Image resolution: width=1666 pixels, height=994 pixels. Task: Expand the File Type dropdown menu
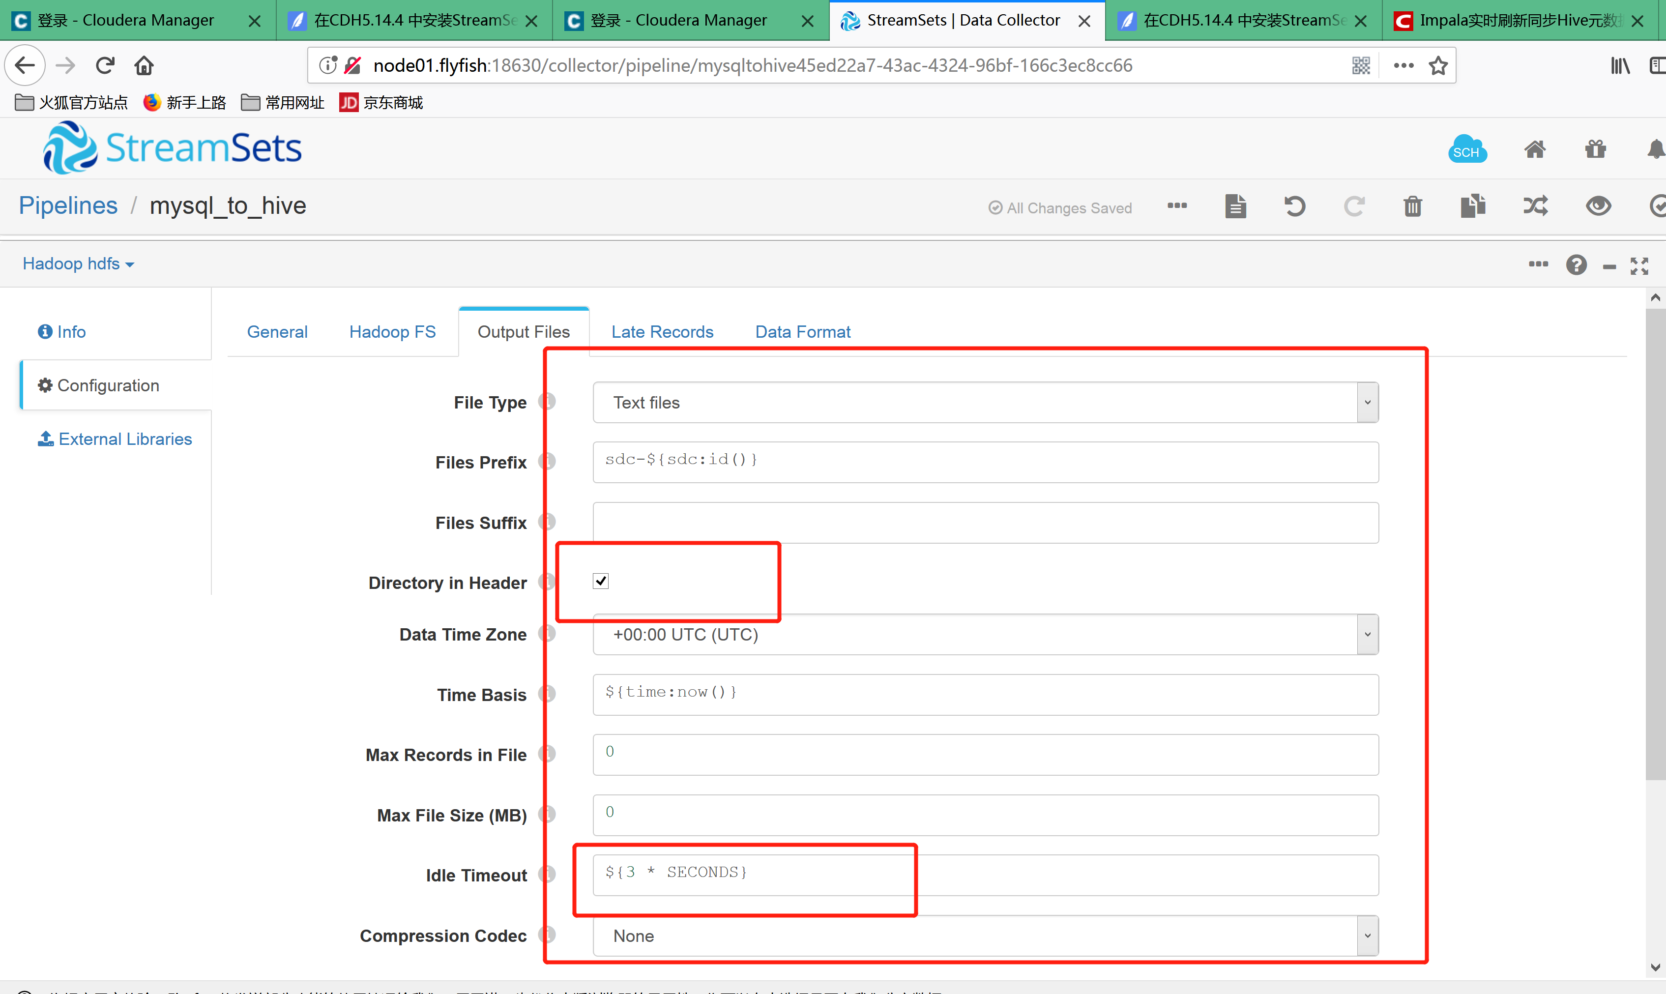[x=1367, y=401]
